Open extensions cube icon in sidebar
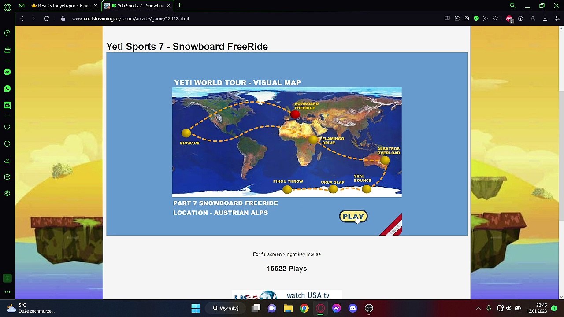 [x=7, y=177]
